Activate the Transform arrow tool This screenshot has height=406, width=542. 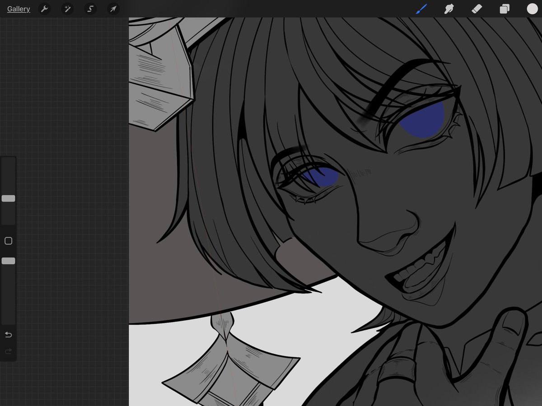[x=113, y=9]
